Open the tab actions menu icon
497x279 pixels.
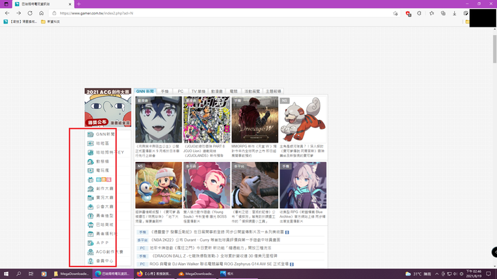point(6,4)
